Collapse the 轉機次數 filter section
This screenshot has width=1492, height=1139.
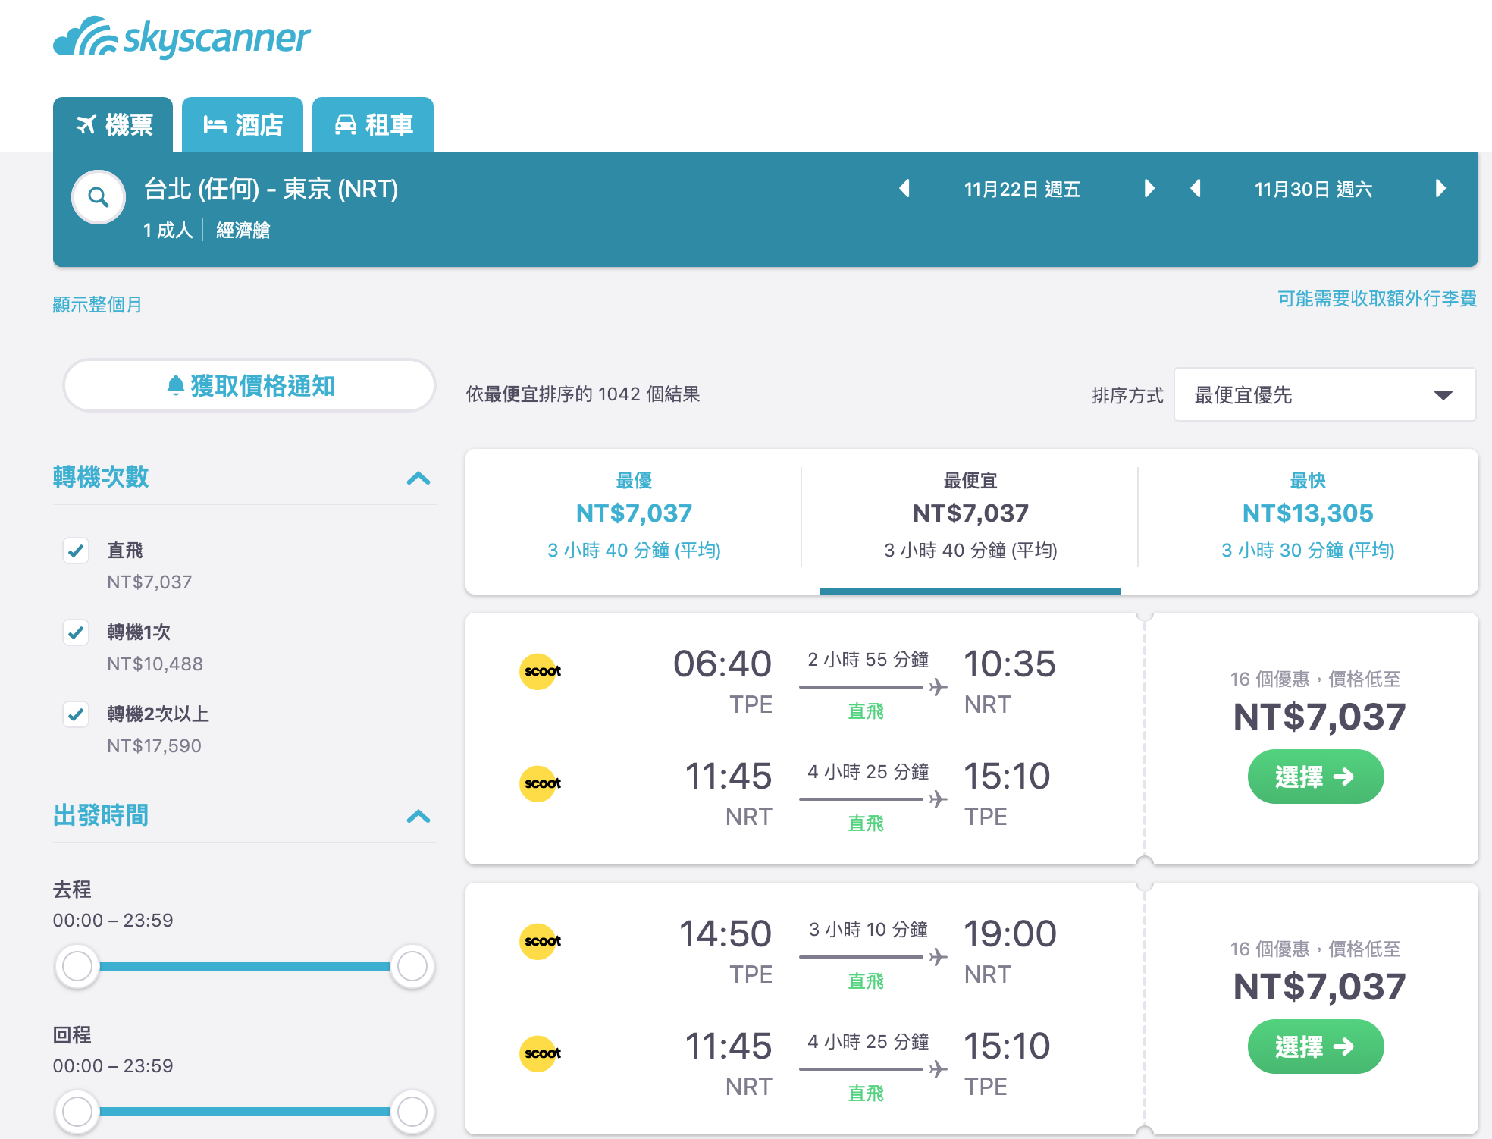point(418,478)
